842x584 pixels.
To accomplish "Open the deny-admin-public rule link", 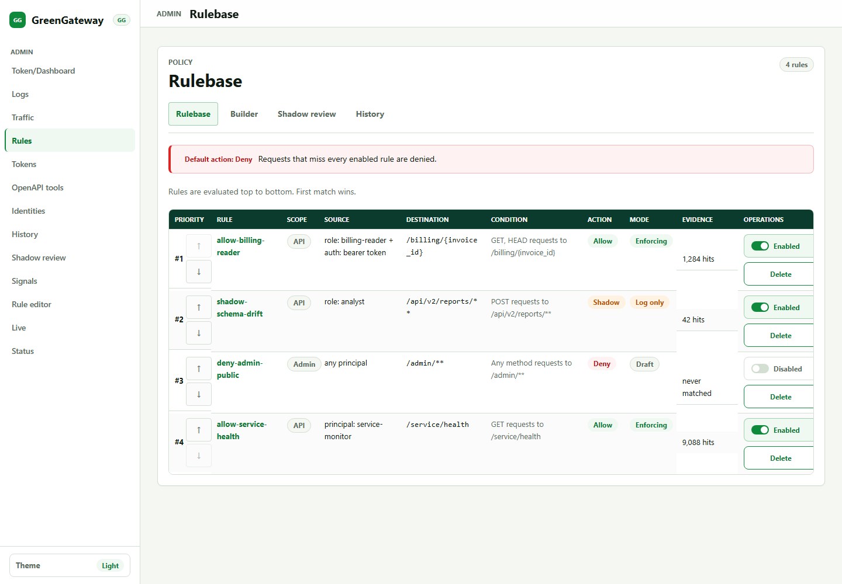I will (240, 369).
